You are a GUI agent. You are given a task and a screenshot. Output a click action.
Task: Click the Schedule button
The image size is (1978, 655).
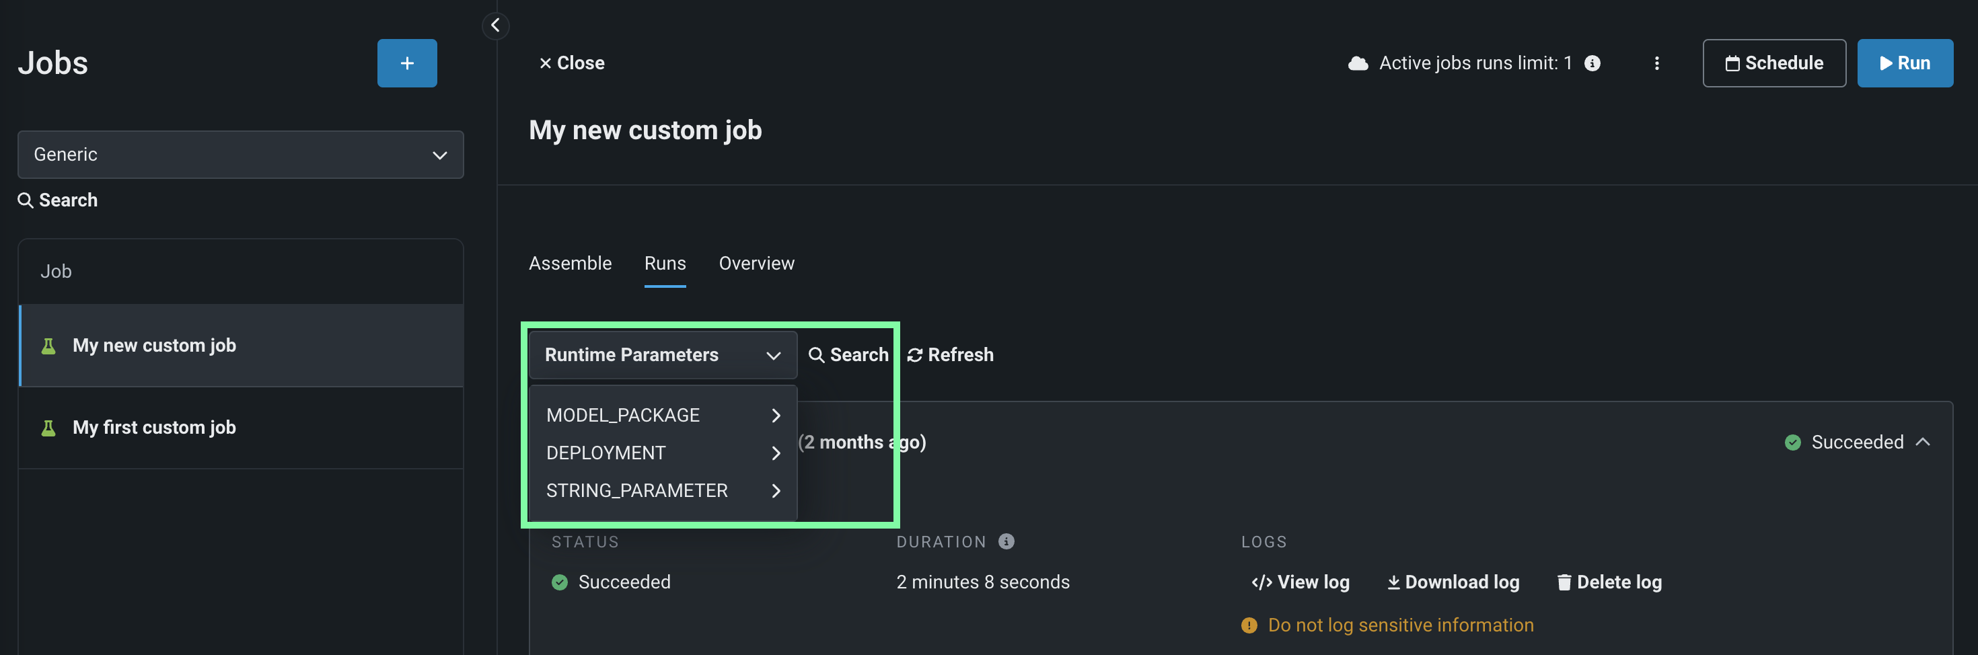(1773, 63)
